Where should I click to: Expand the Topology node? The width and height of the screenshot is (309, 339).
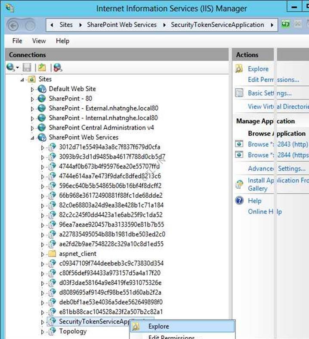point(43,332)
